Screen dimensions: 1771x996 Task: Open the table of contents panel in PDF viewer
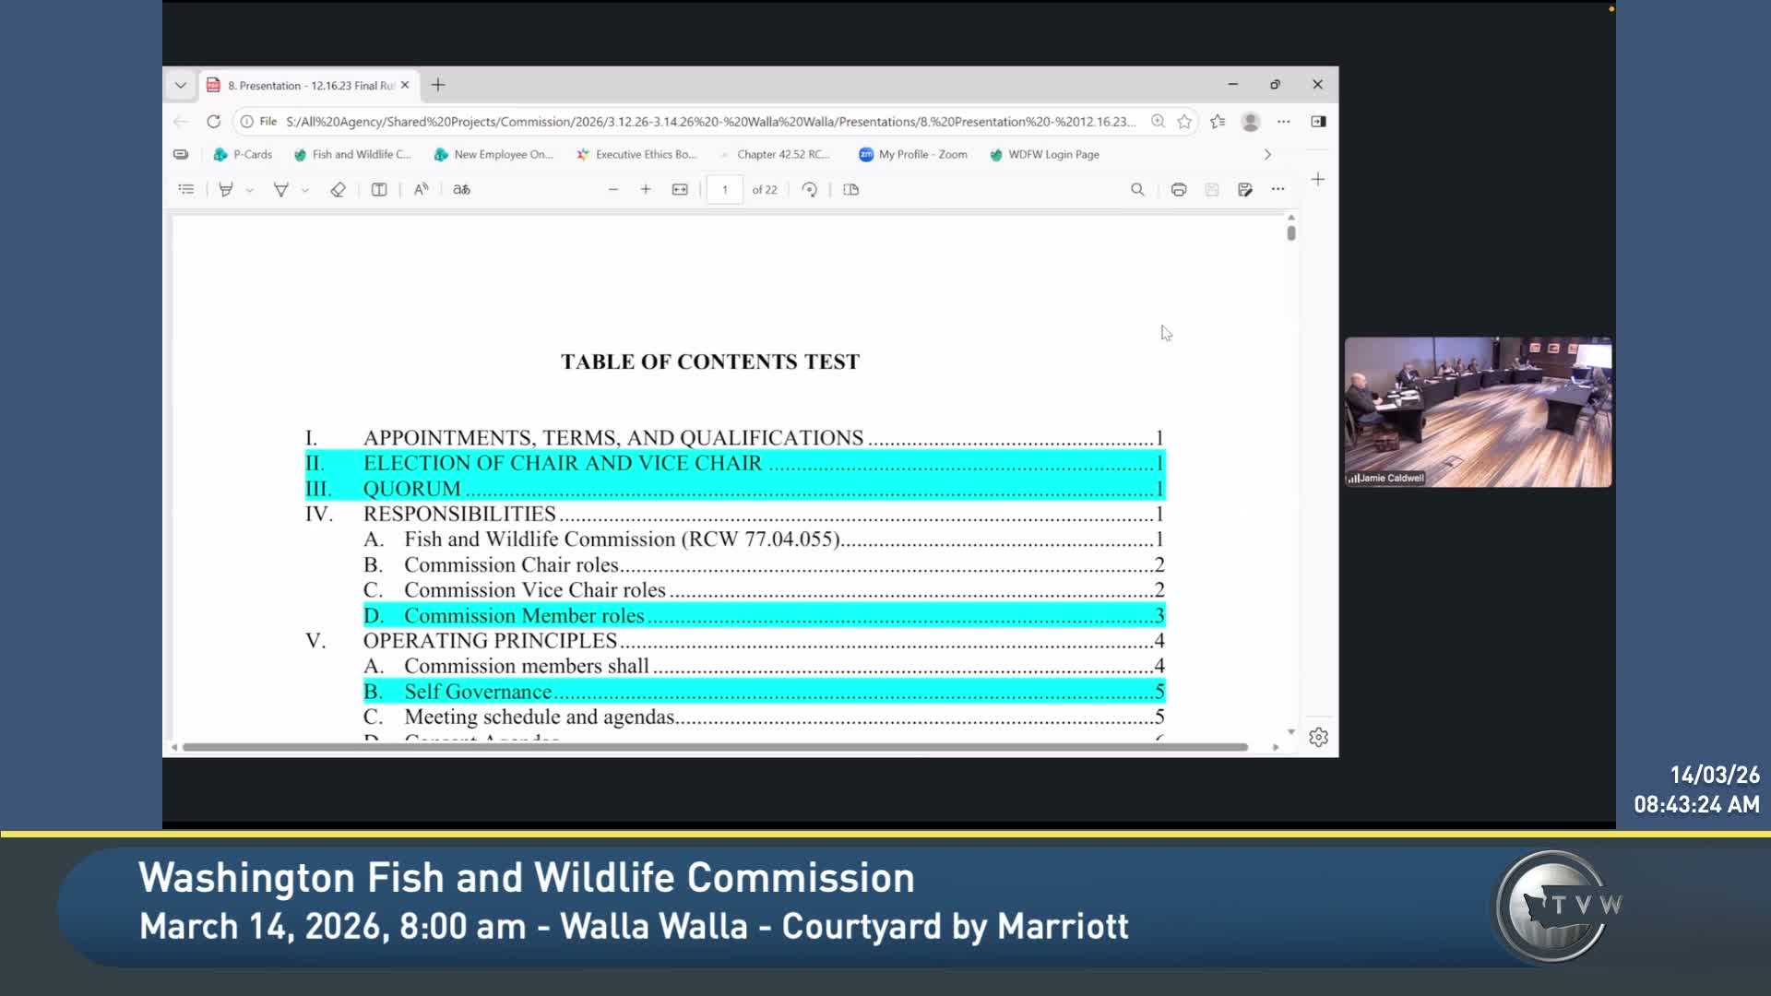pyautogui.click(x=186, y=189)
